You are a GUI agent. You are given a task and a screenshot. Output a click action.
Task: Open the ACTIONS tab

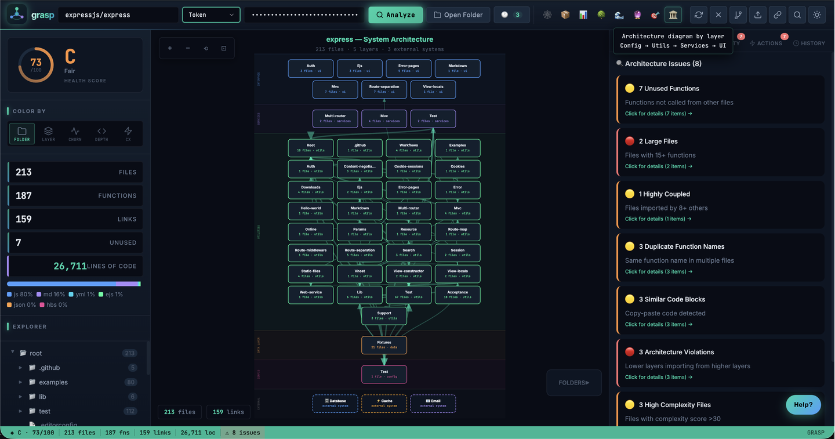point(767,43)
